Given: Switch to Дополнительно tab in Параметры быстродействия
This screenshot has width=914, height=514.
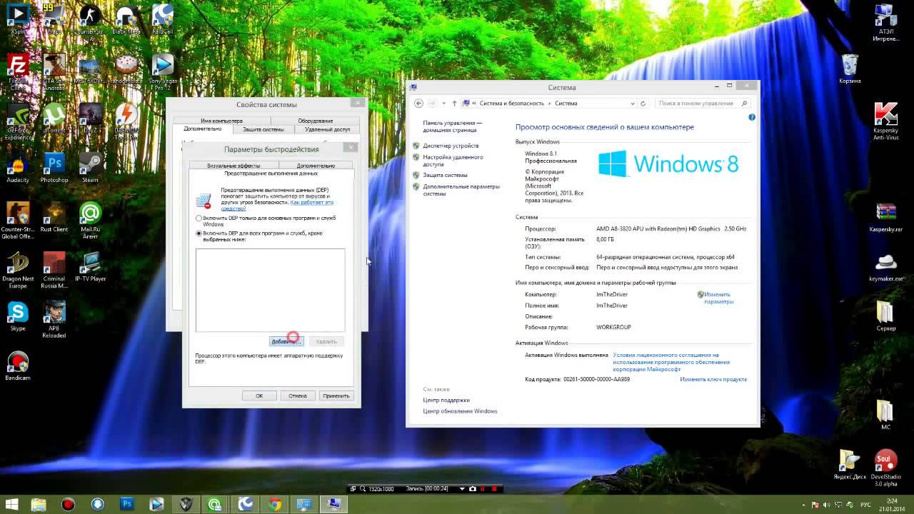Looking at the screenshot, I should coord(316,166).
